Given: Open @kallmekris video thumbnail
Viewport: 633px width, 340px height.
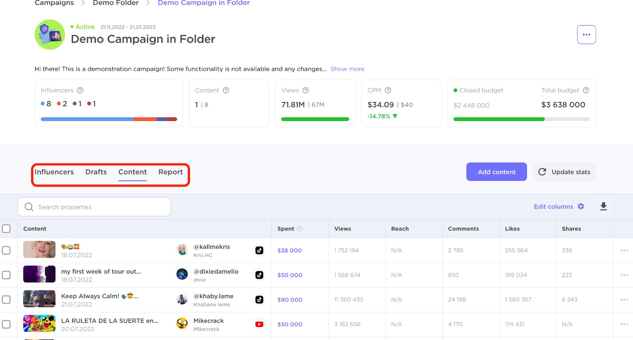Looking at the screenshot, I should pyautogui.click(x=39, y=249).
